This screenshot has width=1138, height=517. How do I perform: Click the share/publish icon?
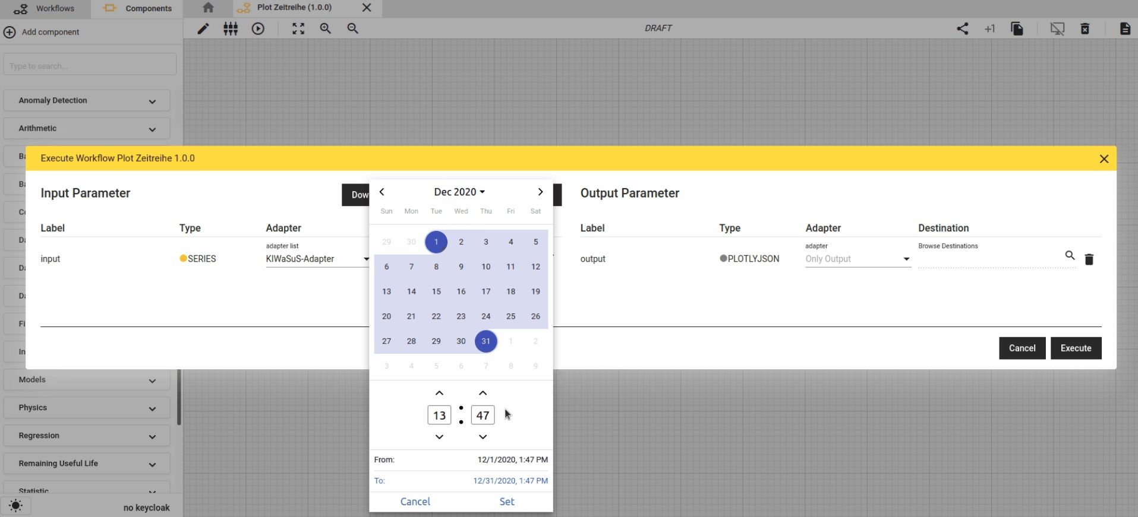click(963, 28)
